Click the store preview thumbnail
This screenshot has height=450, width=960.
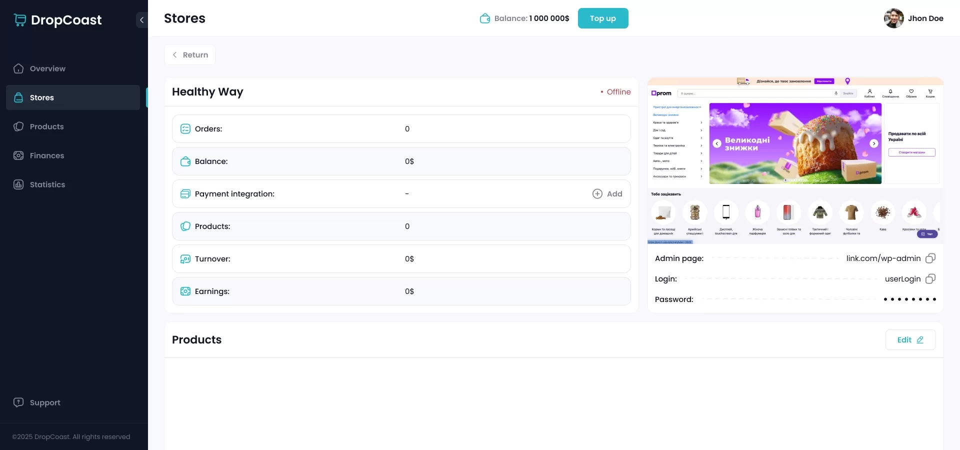(x=795, y=161)
